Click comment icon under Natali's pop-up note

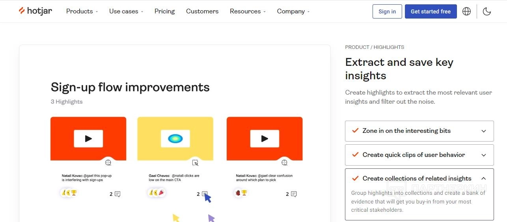[x=117, y=194]
